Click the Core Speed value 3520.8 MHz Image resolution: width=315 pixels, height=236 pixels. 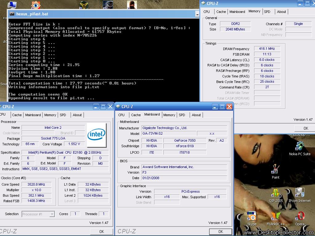tap(36, 184)
